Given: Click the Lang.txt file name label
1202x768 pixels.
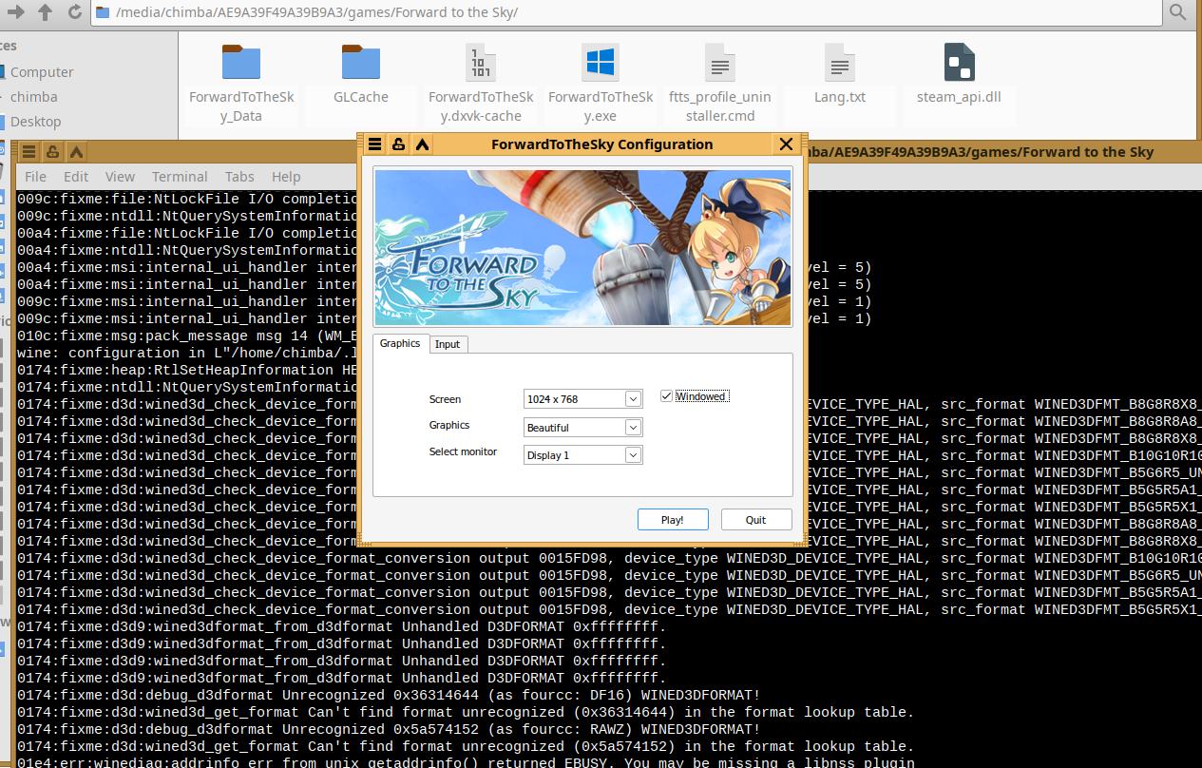Looking at the screenshot, I should pyautogui.click(x=840, y=97).
